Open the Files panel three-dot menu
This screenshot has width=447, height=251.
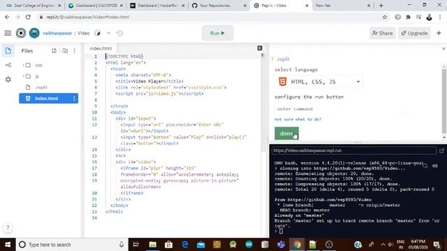(75, 51)
